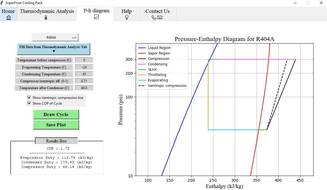The width and height of the screenshot is (327, 190).
Task: Click Save Plot to export the diagram
Action: coord(56,125)
